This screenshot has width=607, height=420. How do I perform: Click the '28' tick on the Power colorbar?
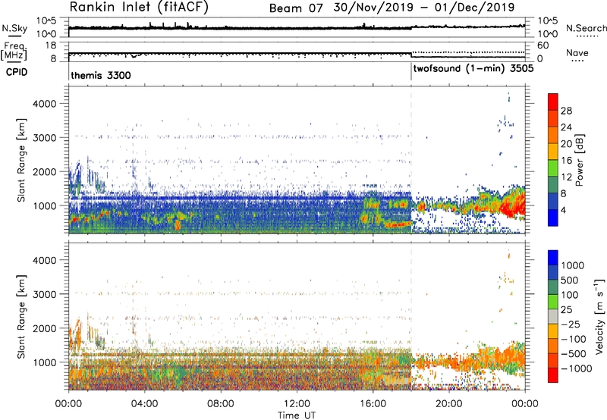[566, 111]
